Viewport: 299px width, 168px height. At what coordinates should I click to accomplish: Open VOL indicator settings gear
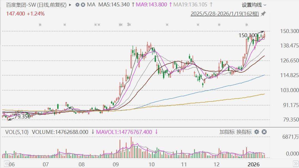click(x=257, y=132)
